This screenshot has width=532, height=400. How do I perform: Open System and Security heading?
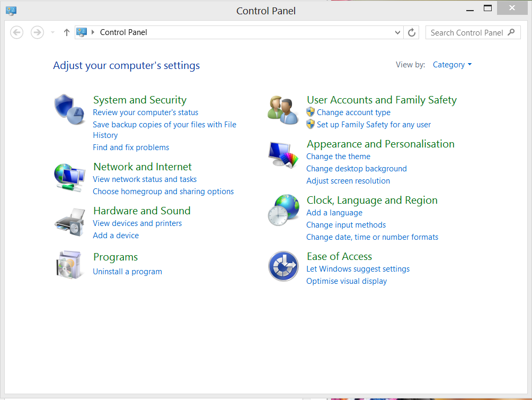tap(140, 100)
